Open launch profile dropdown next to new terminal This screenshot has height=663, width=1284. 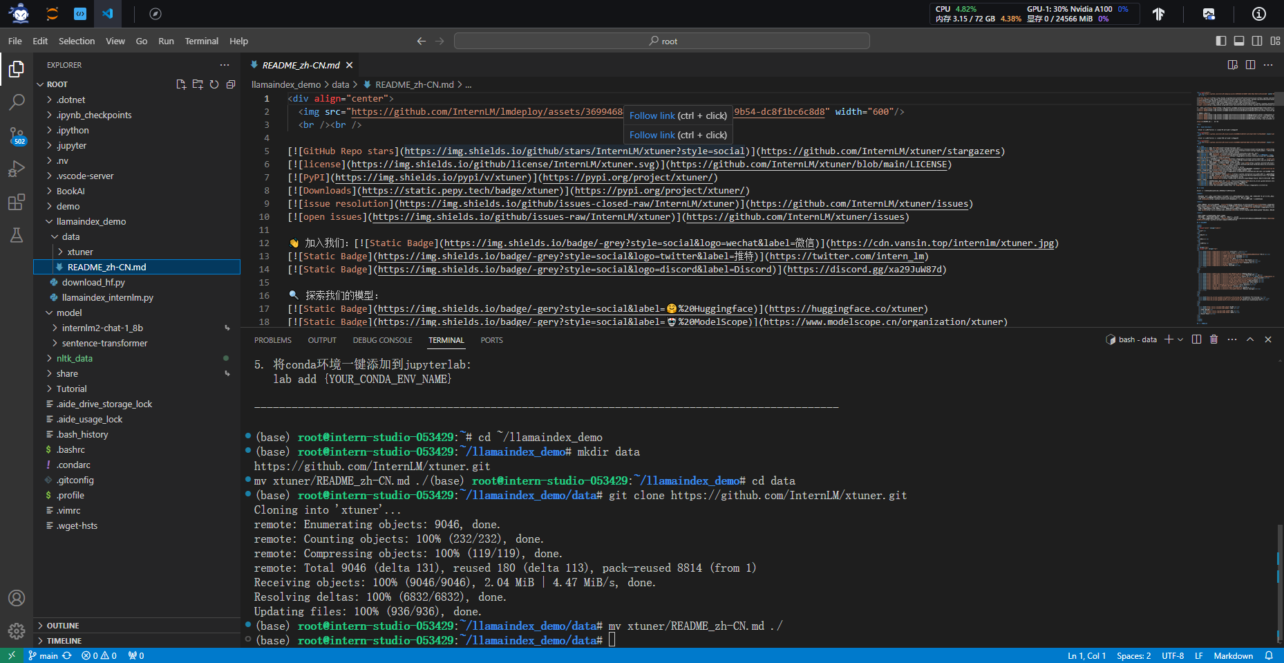[1180, 339]
